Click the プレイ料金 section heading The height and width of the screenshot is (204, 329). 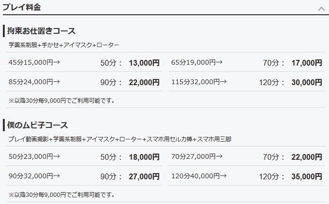pyautogui.click(x=21, y=7)
